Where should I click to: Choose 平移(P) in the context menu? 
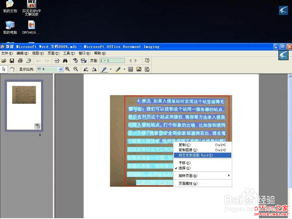click(x=202, y=163)
